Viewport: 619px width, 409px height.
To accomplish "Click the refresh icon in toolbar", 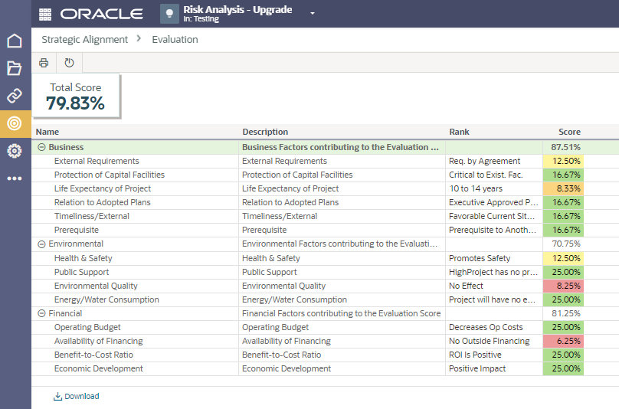I will pos(69,63).
